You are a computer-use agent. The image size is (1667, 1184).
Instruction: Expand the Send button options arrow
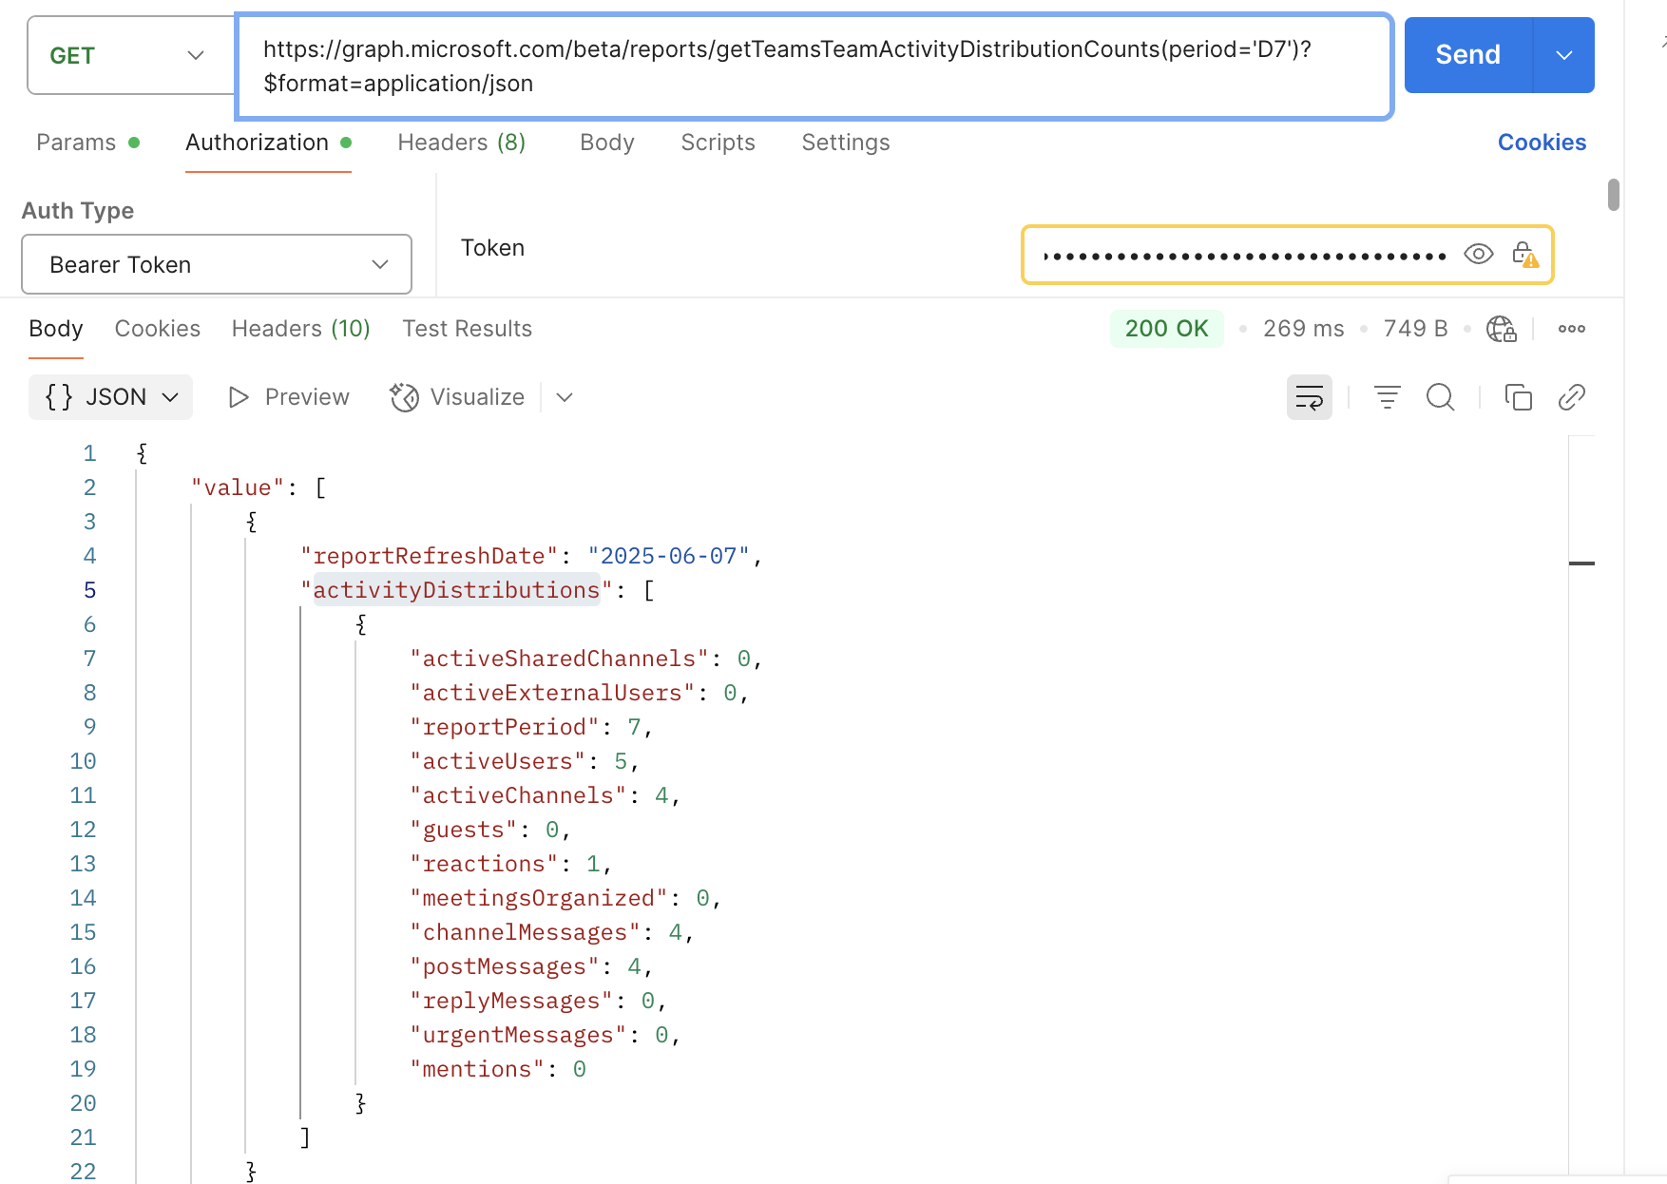[1564, 55]
